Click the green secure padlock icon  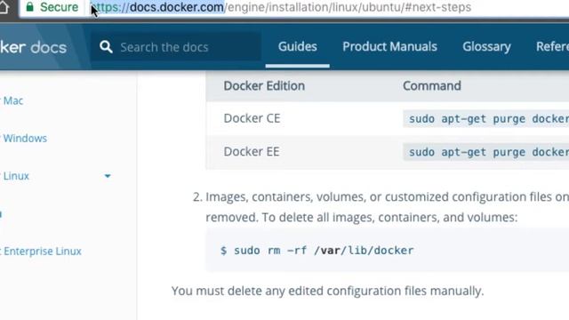coord(29,7)
